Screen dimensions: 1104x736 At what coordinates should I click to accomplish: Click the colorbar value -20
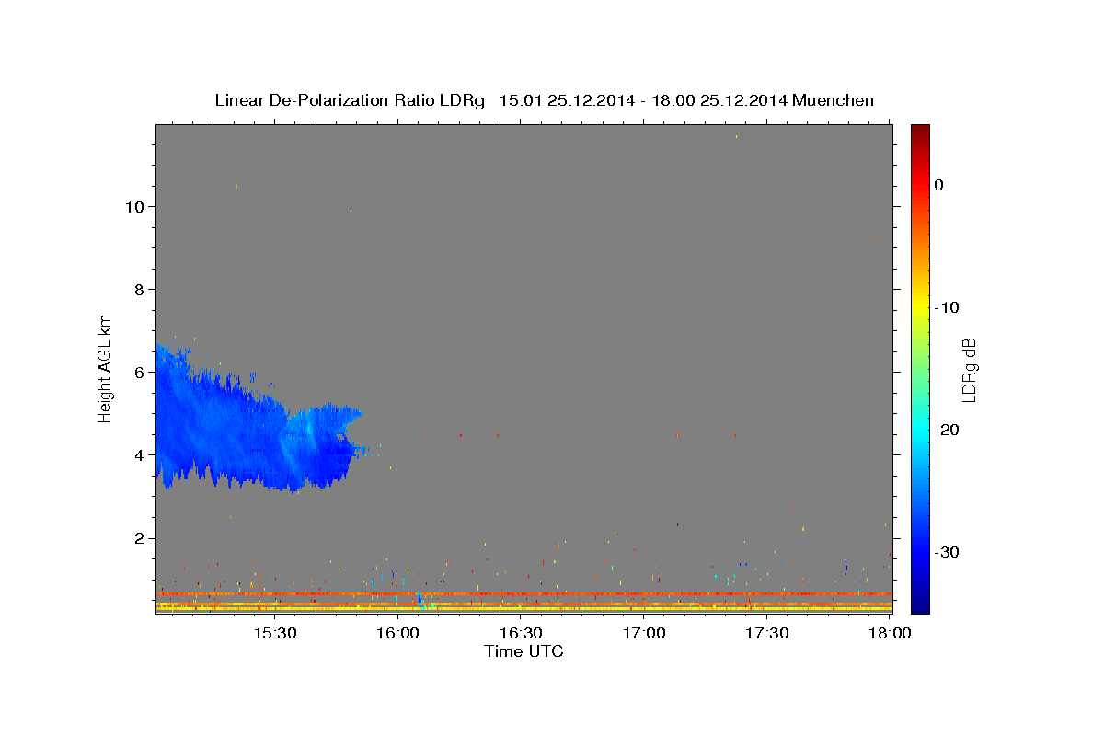pyautogui.click(x=948, y=430)
